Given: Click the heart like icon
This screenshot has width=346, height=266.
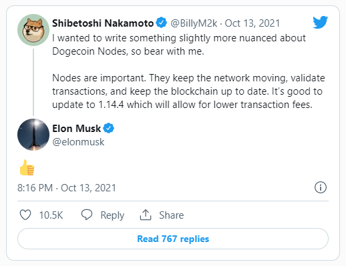Looking at the screenshot, I should tap(25, 215).
